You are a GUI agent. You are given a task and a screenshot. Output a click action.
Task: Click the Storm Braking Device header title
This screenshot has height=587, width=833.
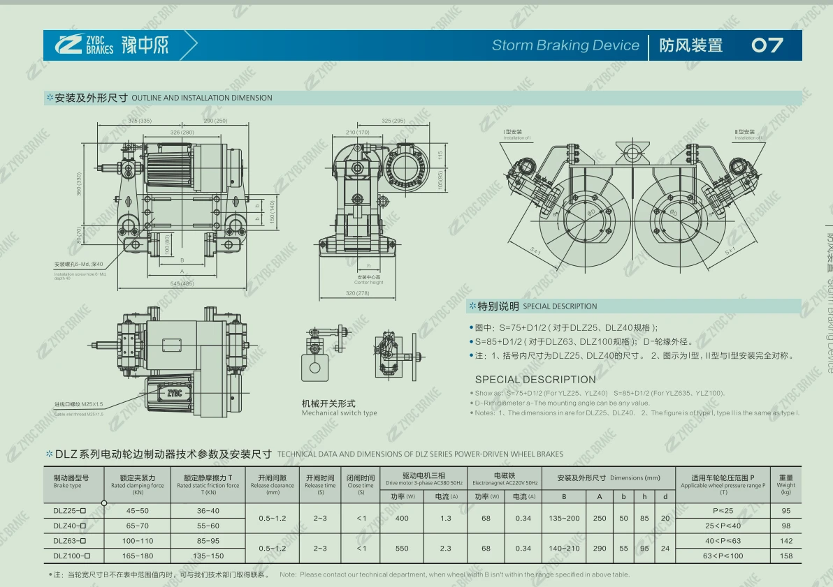(565, 45)
